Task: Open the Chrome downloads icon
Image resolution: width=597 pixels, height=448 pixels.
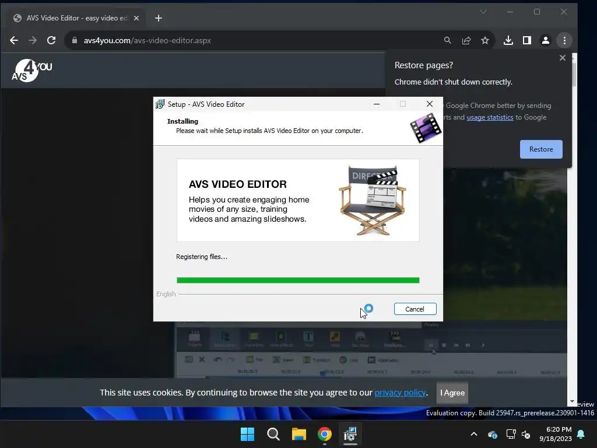Action: (x=508, y=40)
